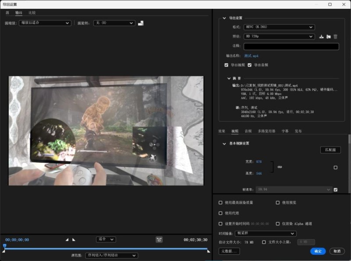Collapse the 基本视频设置 section
This screenshot has width=351, height=261.
click(x=224, y=143)
